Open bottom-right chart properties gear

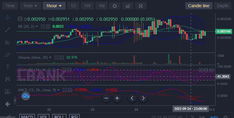[x=226, y=117]
